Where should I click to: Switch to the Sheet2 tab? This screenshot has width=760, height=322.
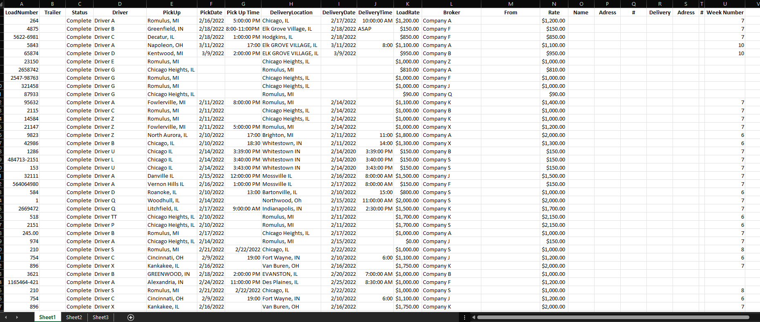click(x=74, y=318)
